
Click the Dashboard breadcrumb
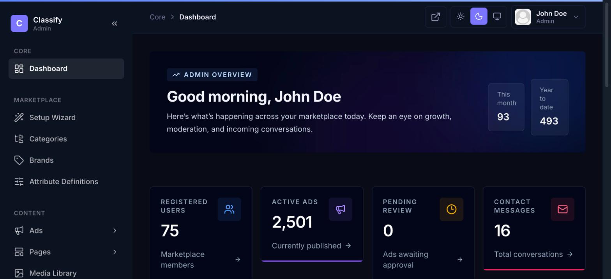click(x=198, y=17)
